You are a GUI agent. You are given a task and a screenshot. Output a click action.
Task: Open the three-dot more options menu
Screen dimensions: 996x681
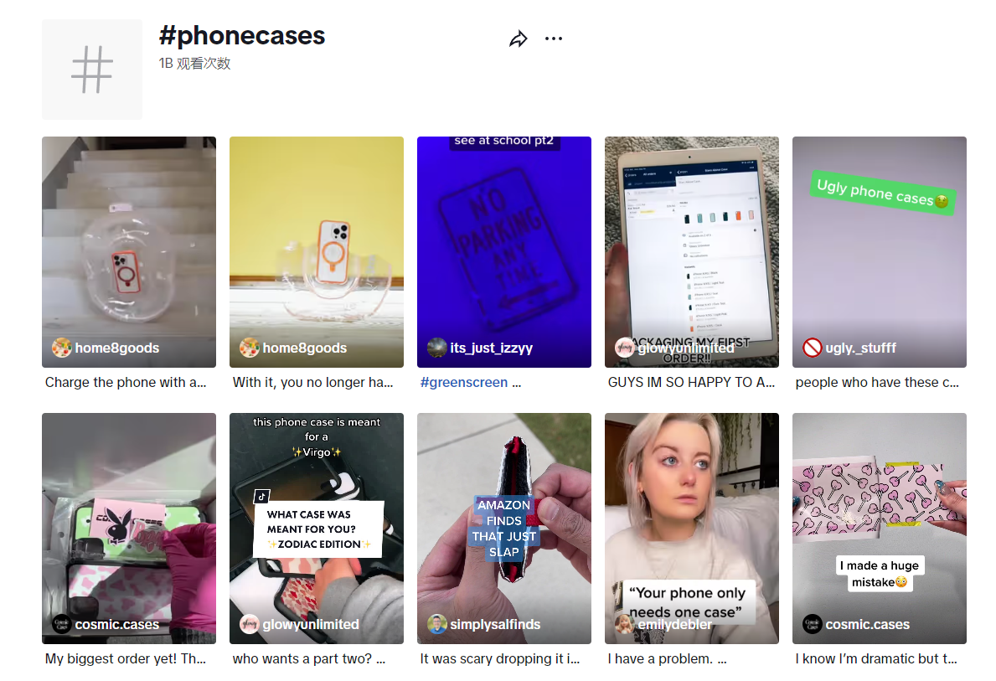click(553, 39)
